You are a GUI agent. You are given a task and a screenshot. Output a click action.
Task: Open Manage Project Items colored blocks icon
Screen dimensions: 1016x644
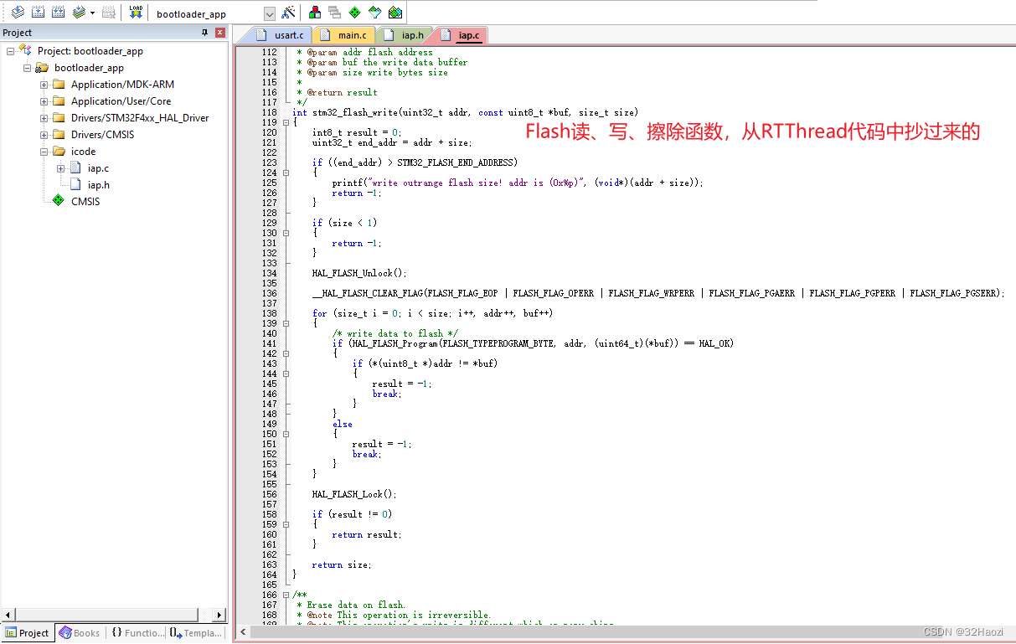[315, 13]
